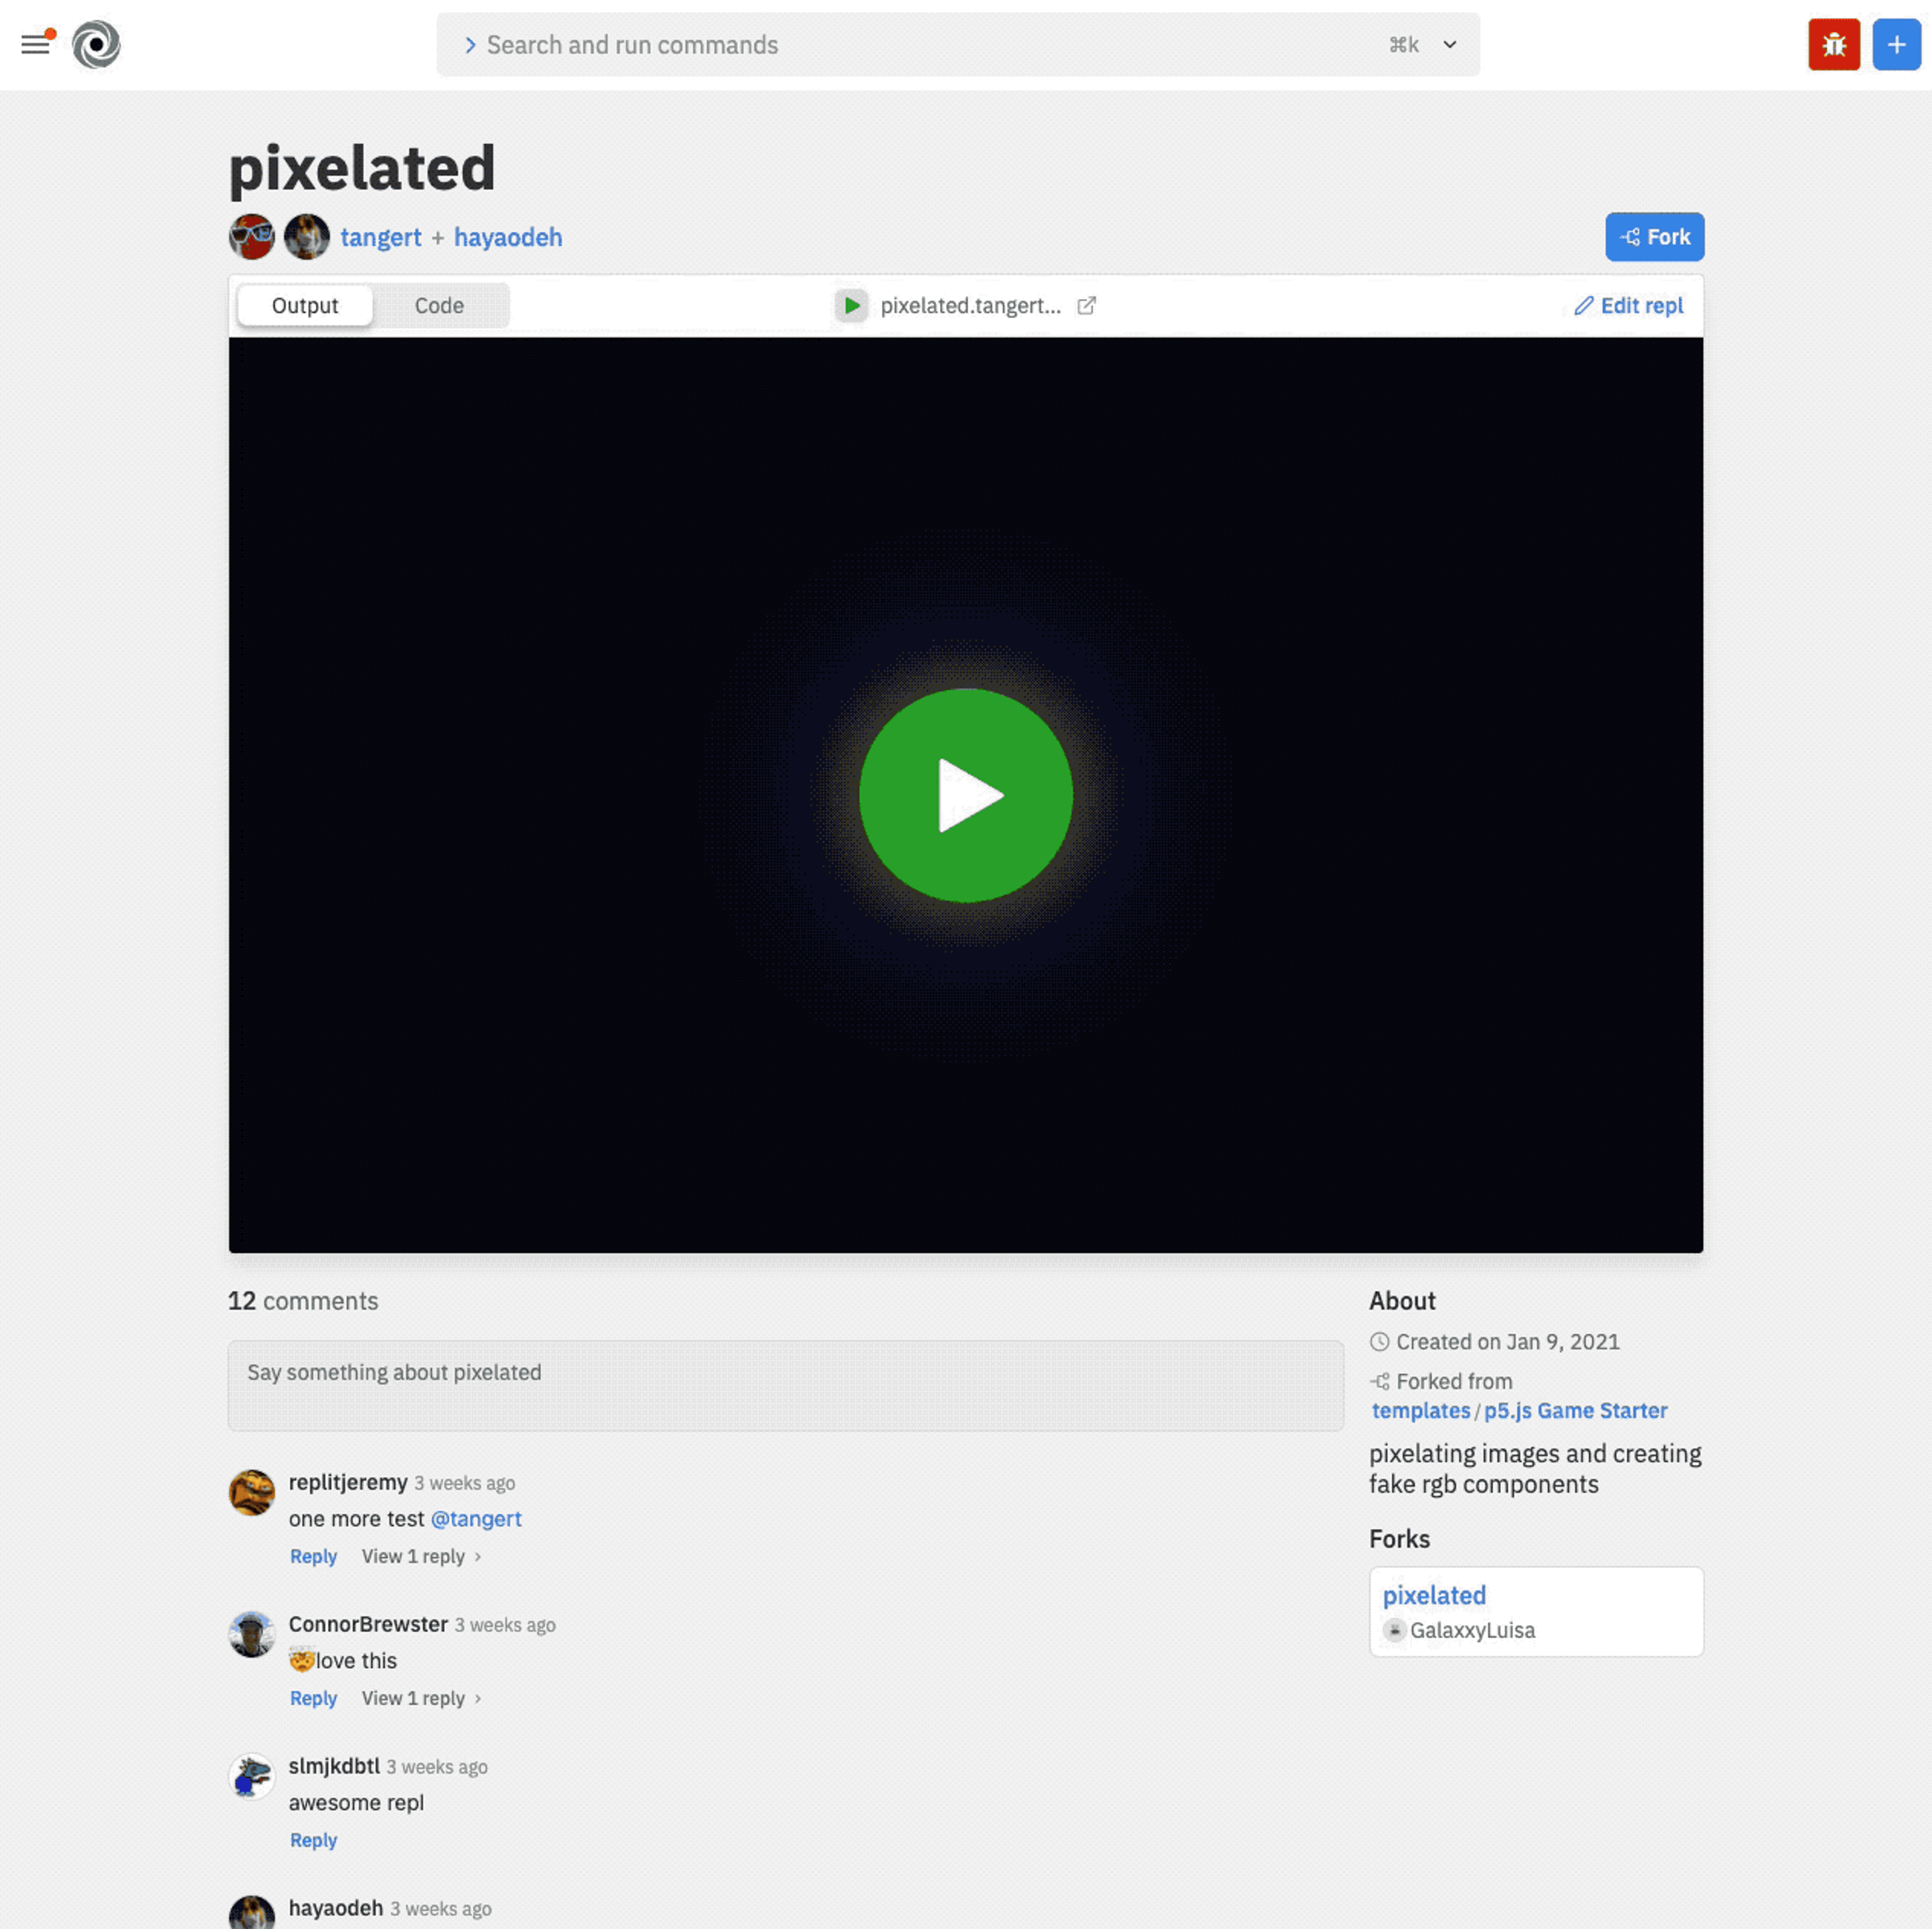
Task: Switch to the Code tab
Action: tap(439, 305)
